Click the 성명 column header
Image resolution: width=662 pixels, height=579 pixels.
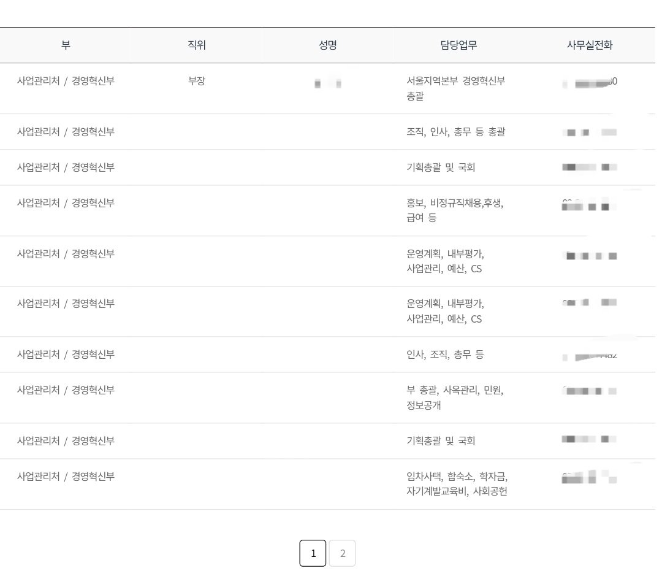click(x=327, y=45)
